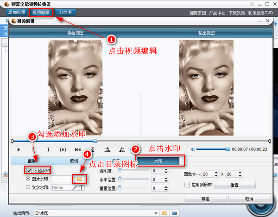
Task: Set the end mark with right bracket icon
Action: pos(48,149)
